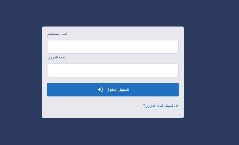Open the هل نسيت كلمة المرور؟ link
Viewport: 239px width, 145px height.
coord(161,106)
